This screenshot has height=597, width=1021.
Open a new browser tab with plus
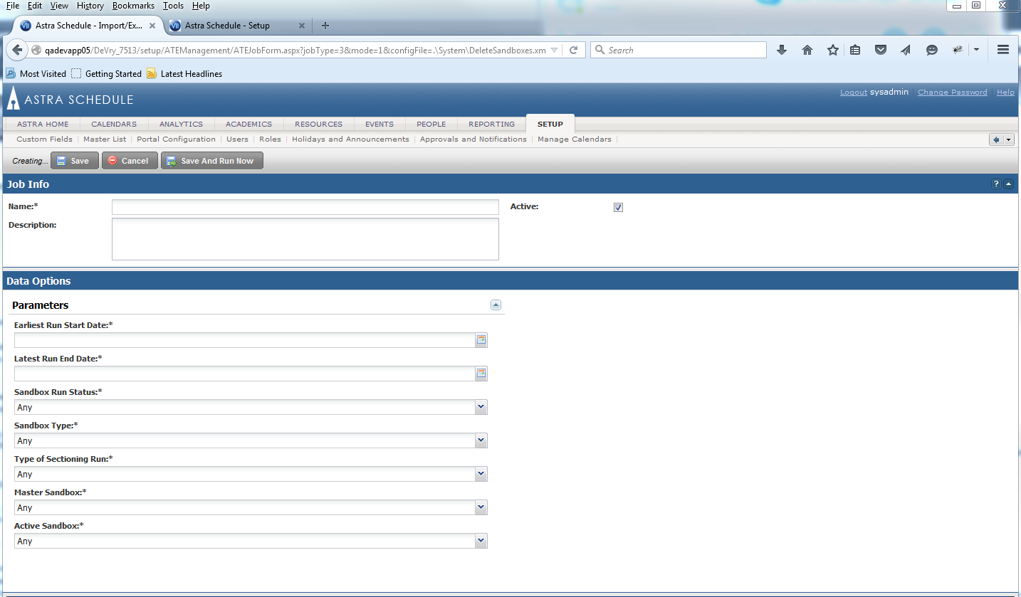pyautogui.click(x=325, y=26)
